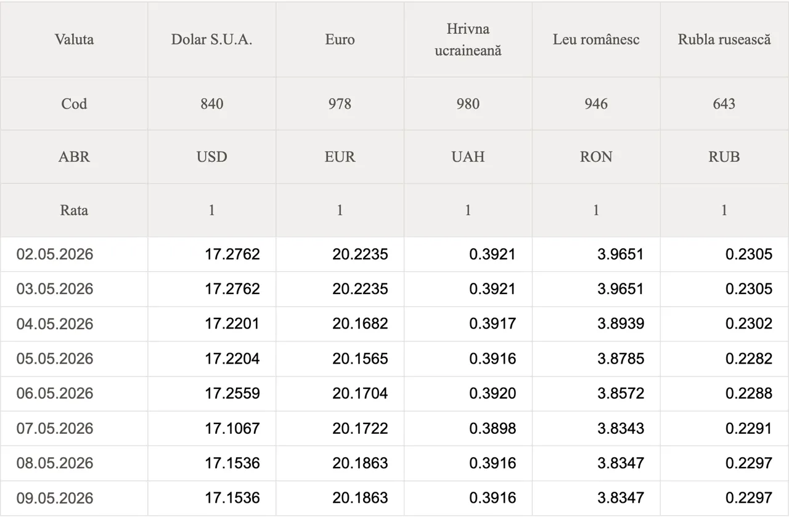This screenshot has width=789, height=517.
Task: Click the leu rate 3.8939
Action: tap(621, 324)
